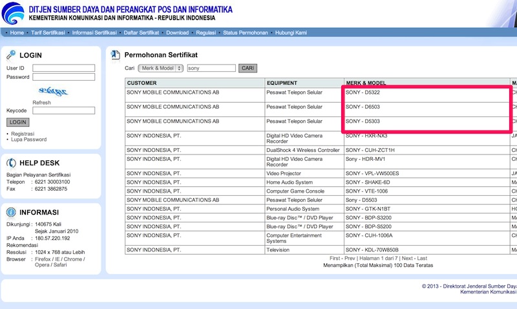This screenshot has width=517, height=309.
Task: Open Status Permohonan menu item
Action: (x=246, y=33)
